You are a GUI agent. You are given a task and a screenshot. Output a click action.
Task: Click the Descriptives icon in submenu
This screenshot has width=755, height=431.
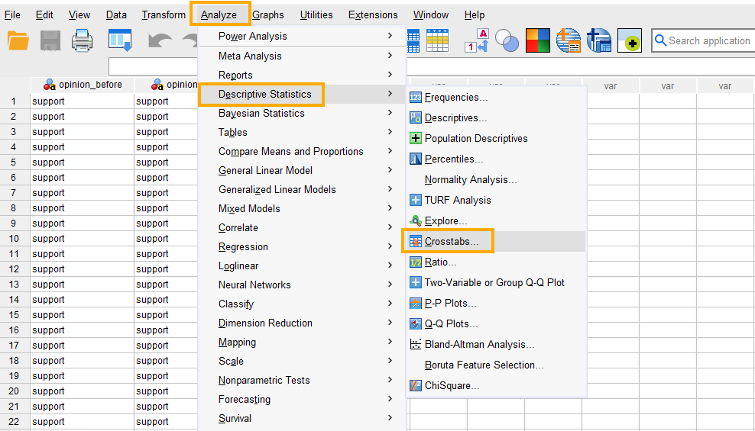pos(416,117)
